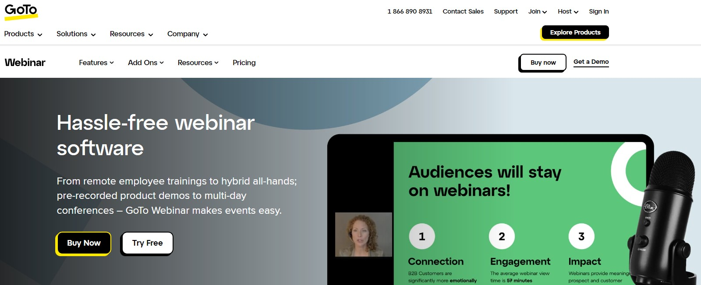Open the top Resources dropdown beside Solutions

tap(131, 34)
